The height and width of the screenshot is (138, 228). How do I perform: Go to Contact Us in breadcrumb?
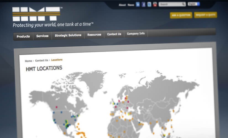(x=41, y=60)
